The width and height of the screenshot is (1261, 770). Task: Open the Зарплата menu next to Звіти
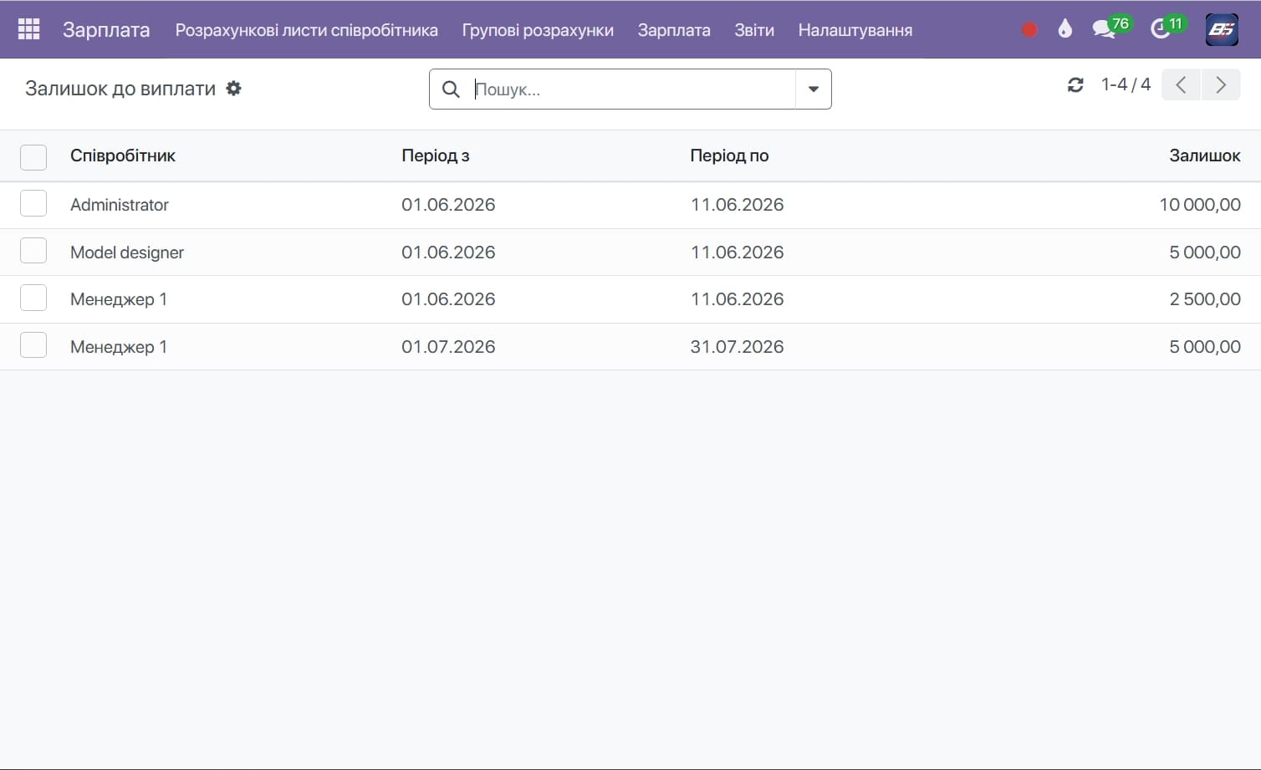point(674,30)
